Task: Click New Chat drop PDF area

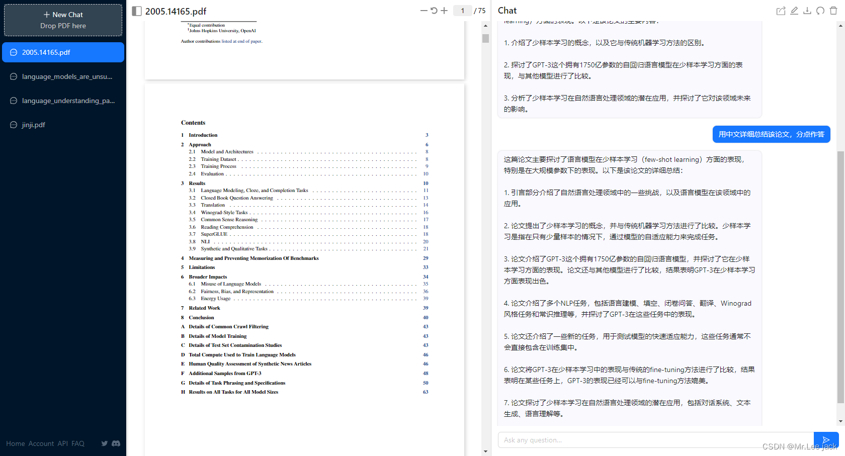Action: tap(63, 20)
